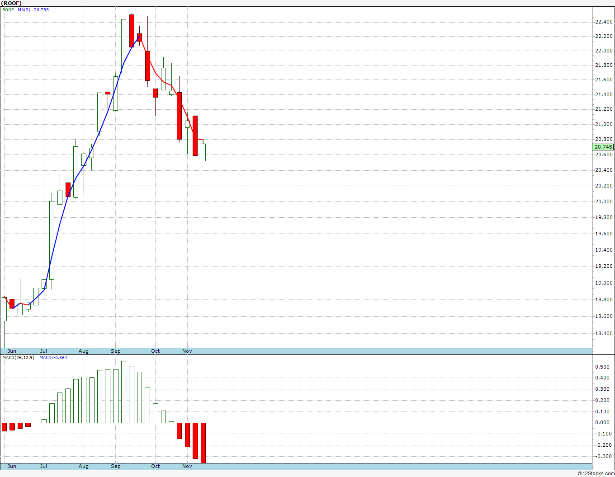Click the 22.200 price axis label
The width and height of the screenshot is (615, 477).
click(604, 36)
